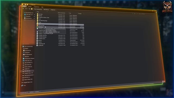
Task: Click MI2.SSD (G:) breadcrumb in address bar
Action: point(46,10)
